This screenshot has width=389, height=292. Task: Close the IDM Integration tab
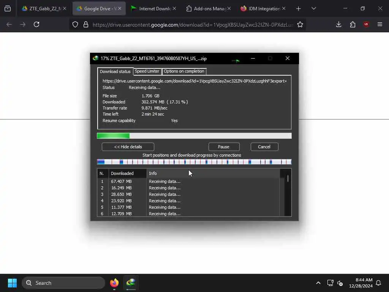[x=284, y=9]
